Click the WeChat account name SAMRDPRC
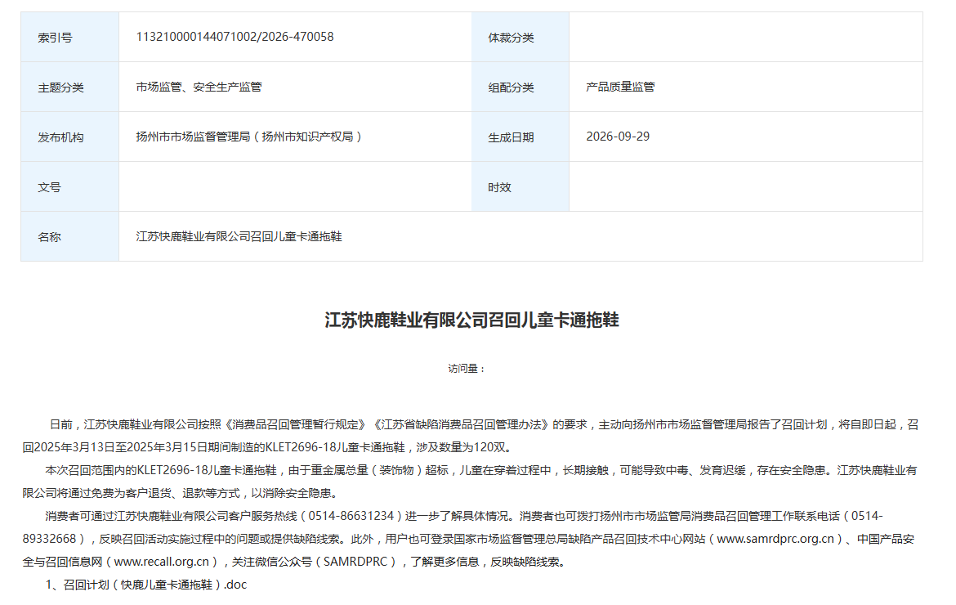Screen dimensions: 956x605 [x=355, y=562]
